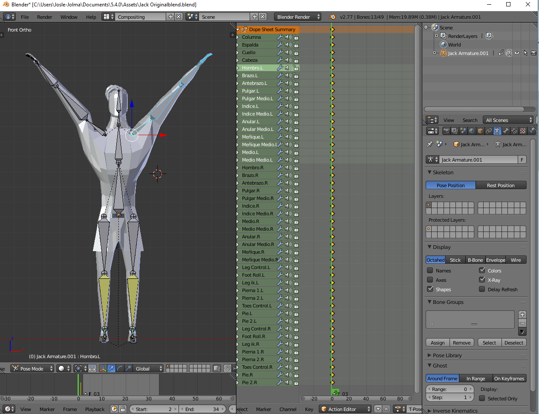539x414 pixels.
Task: Select the rotate manipulator arc icon
Action: (x=120, y=368)
